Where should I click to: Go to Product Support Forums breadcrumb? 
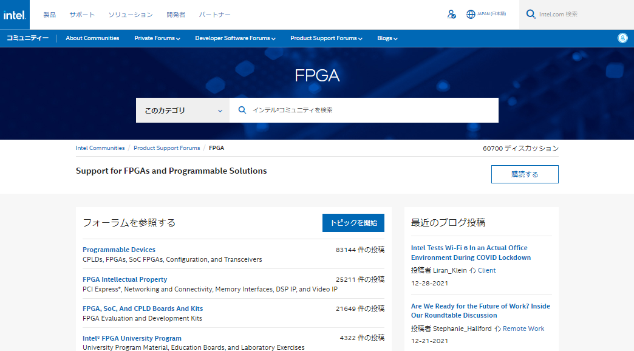click(167, 148)
